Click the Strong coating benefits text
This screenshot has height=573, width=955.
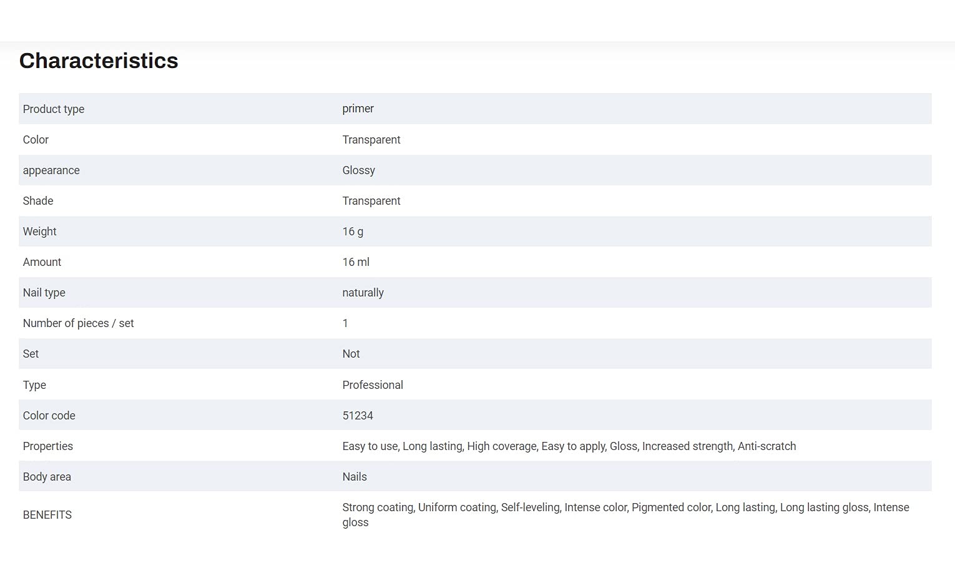click(x=378, y=507)
